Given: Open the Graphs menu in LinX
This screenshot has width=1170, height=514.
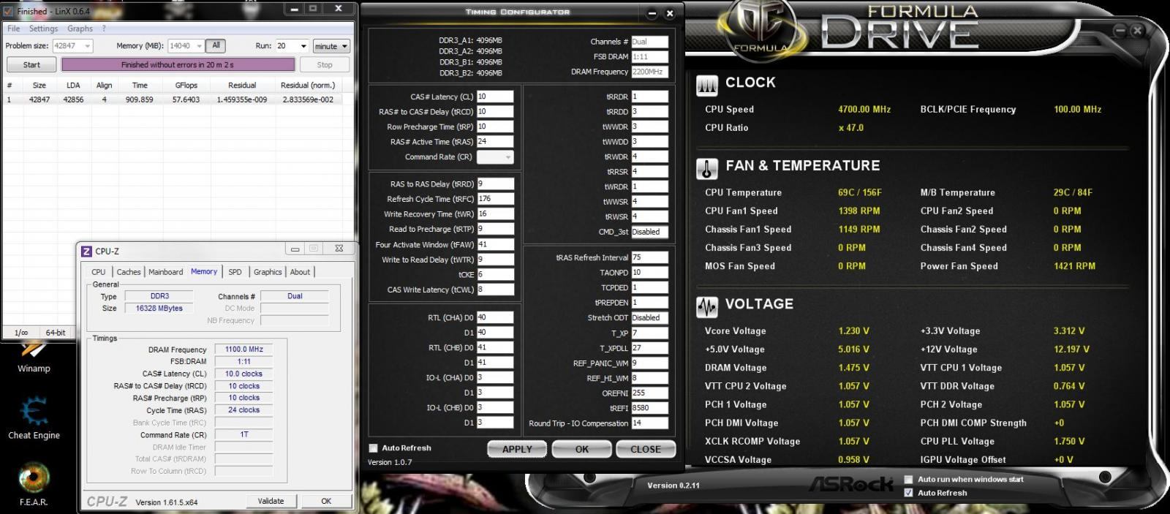Looking at the screenshot, I should (x=80, y=29).
